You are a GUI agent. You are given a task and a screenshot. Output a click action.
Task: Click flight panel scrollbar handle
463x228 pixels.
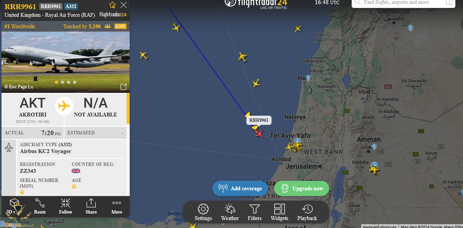(128, 108)
